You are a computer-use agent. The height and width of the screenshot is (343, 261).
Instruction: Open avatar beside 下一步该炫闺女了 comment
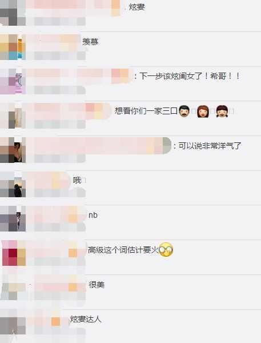pos(13,81)
